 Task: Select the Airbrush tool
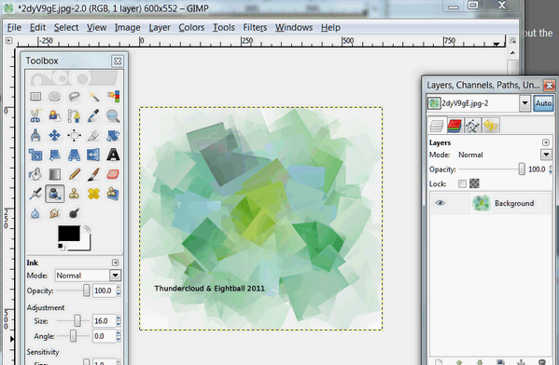(35, 194)
